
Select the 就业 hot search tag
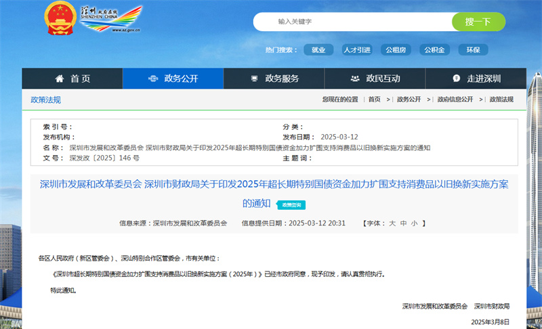point(318,50)
